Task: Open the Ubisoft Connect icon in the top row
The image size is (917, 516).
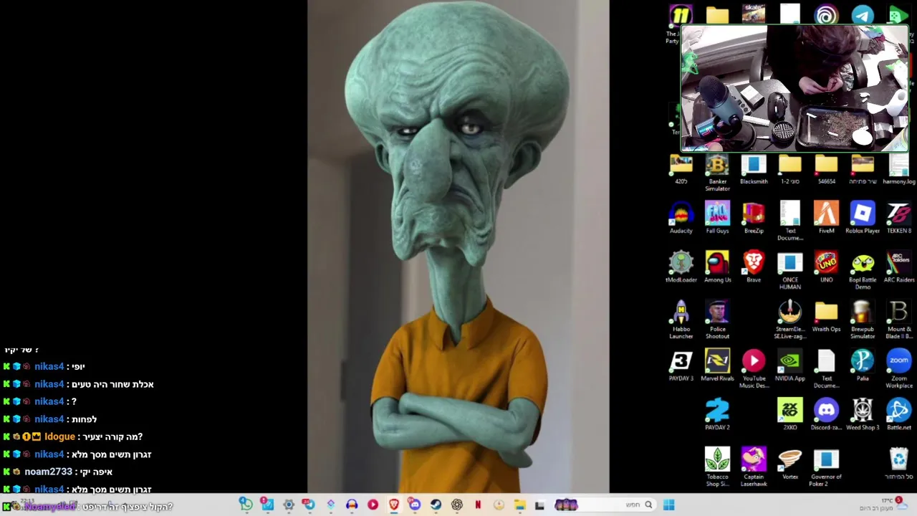Action: click(x=826, y=14)
